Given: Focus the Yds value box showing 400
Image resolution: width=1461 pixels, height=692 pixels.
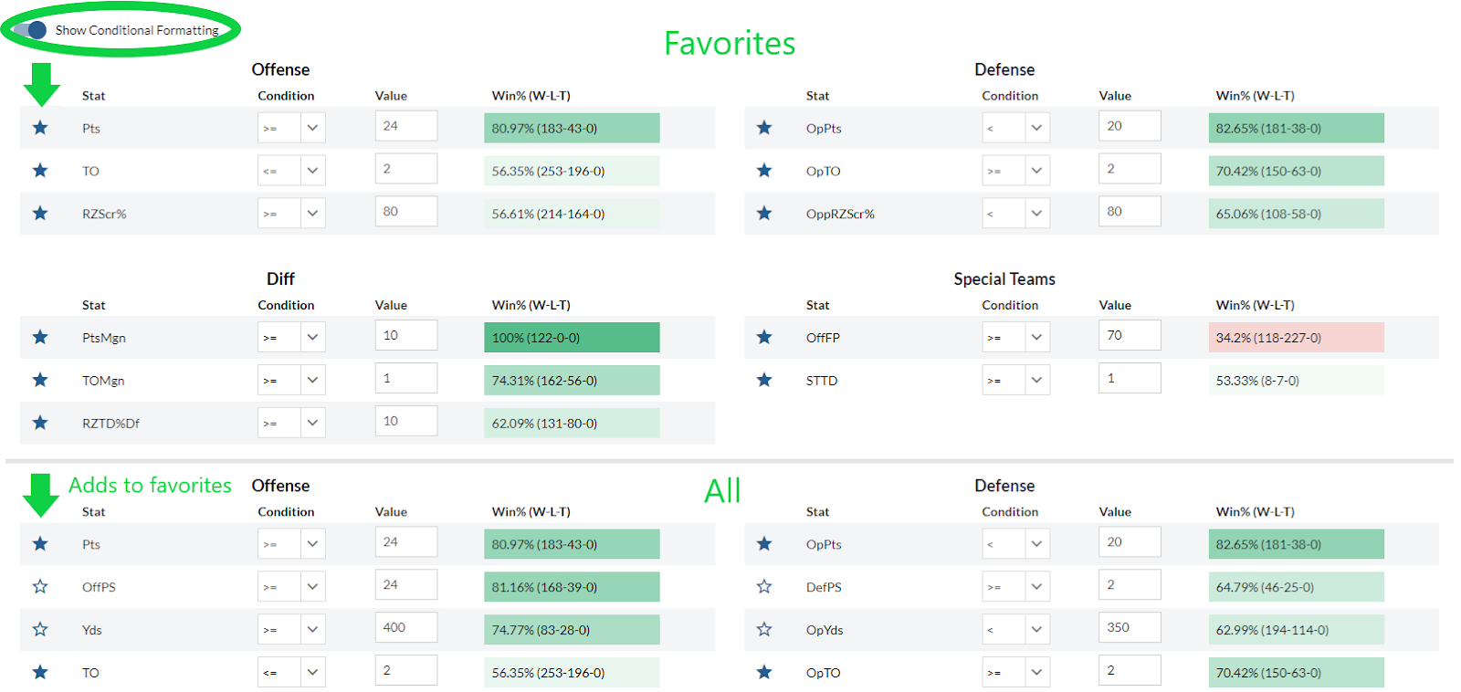Looking at the screenshot, I should [405, 627].
